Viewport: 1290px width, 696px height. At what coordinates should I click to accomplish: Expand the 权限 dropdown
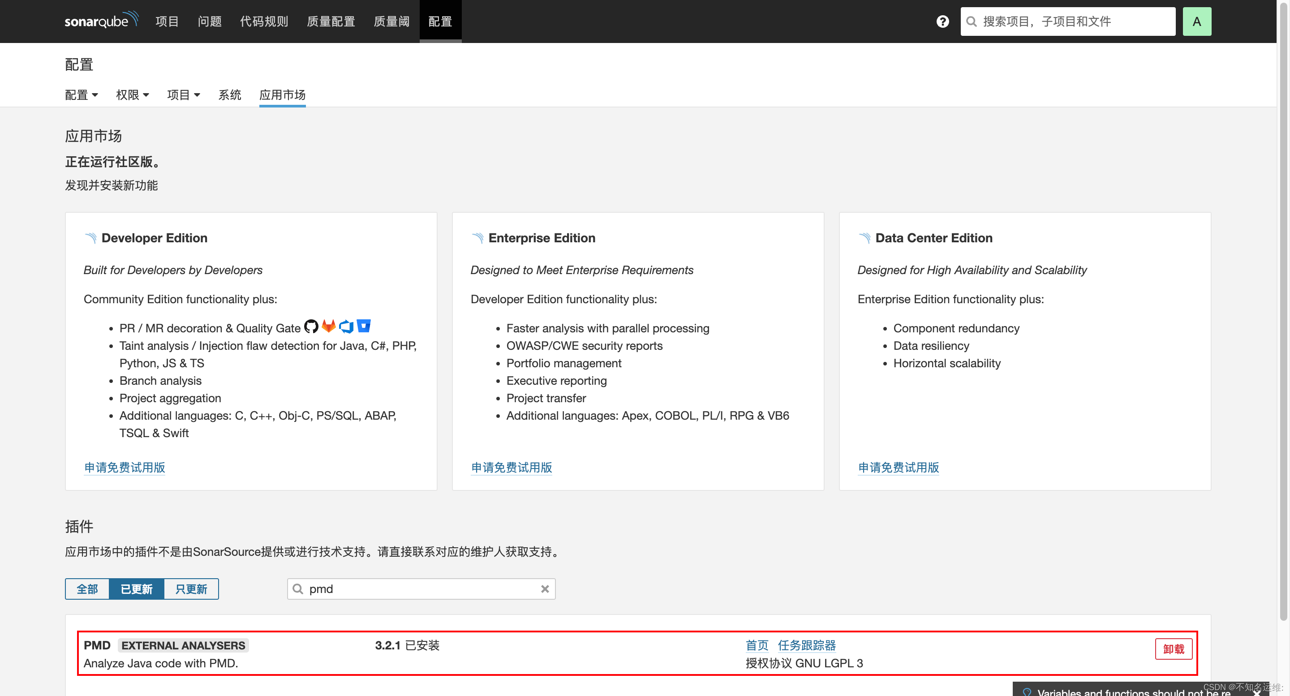(132, 95)
